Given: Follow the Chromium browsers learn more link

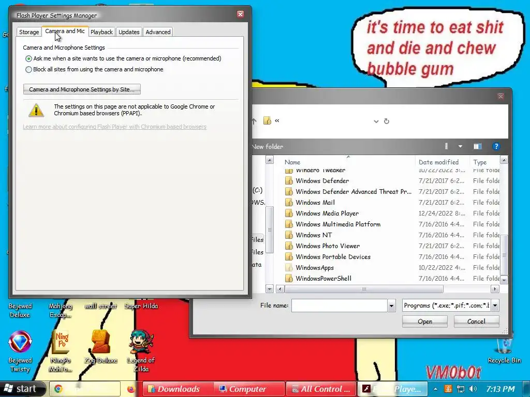Looking at the screenshot, I should tap(114, 127).
